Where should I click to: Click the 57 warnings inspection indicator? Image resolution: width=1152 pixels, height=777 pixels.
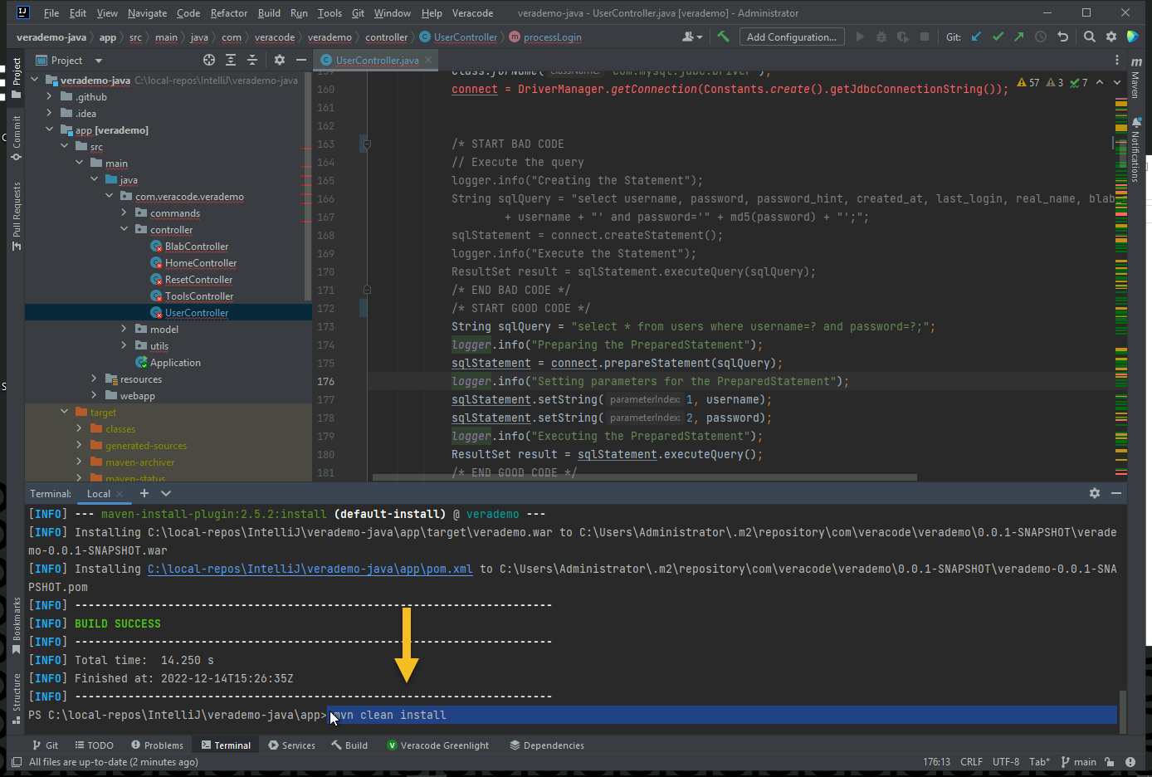(1028, 82)
